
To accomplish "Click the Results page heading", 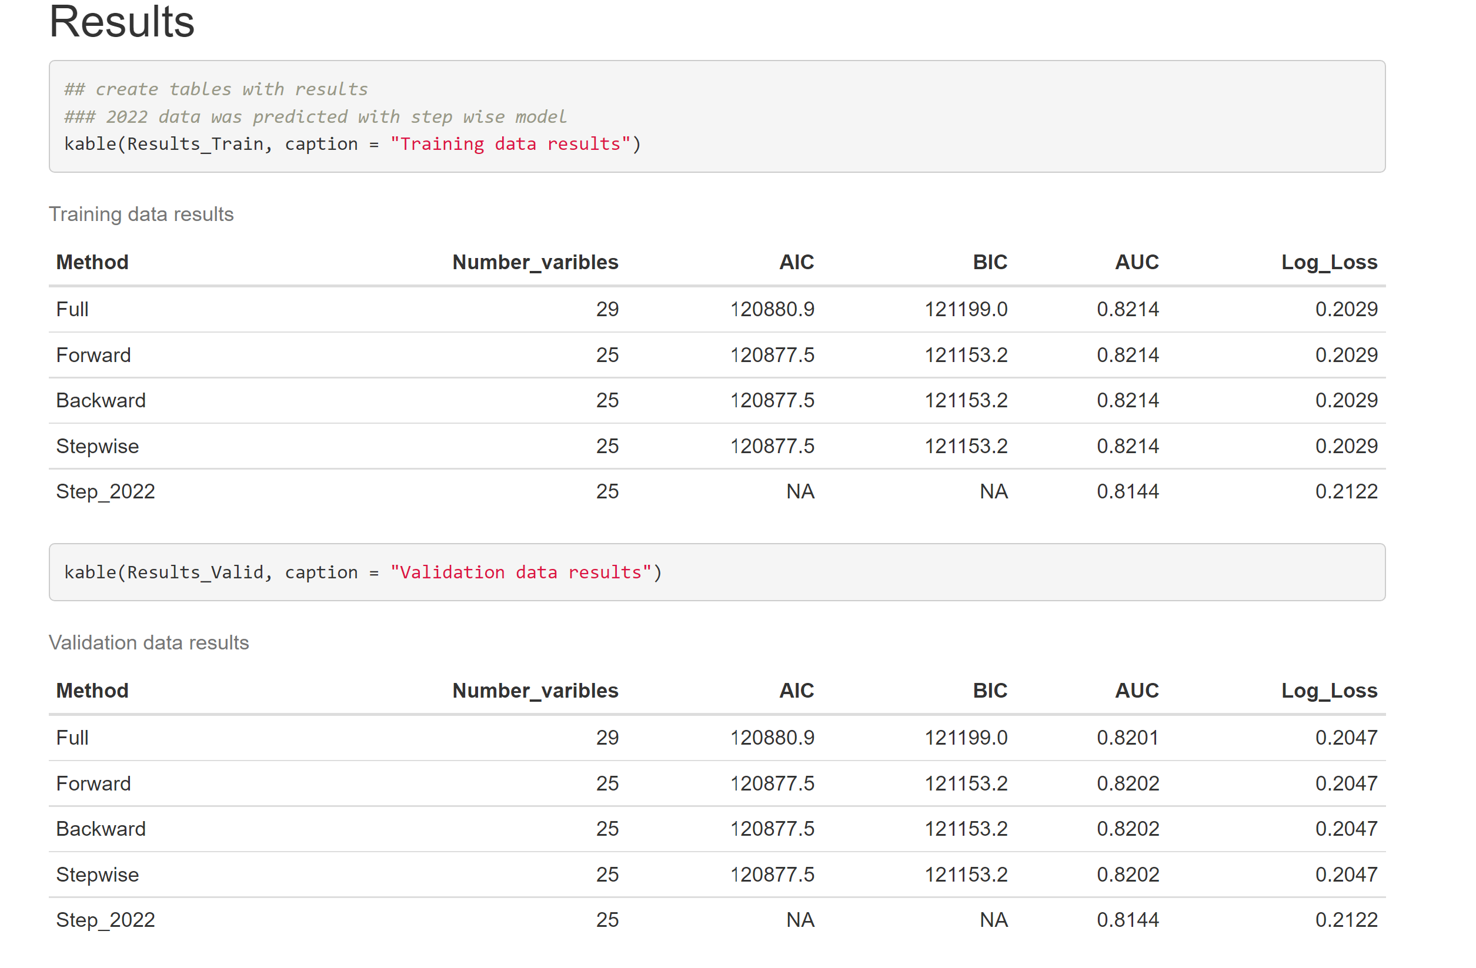I will (x=121, y=24).
